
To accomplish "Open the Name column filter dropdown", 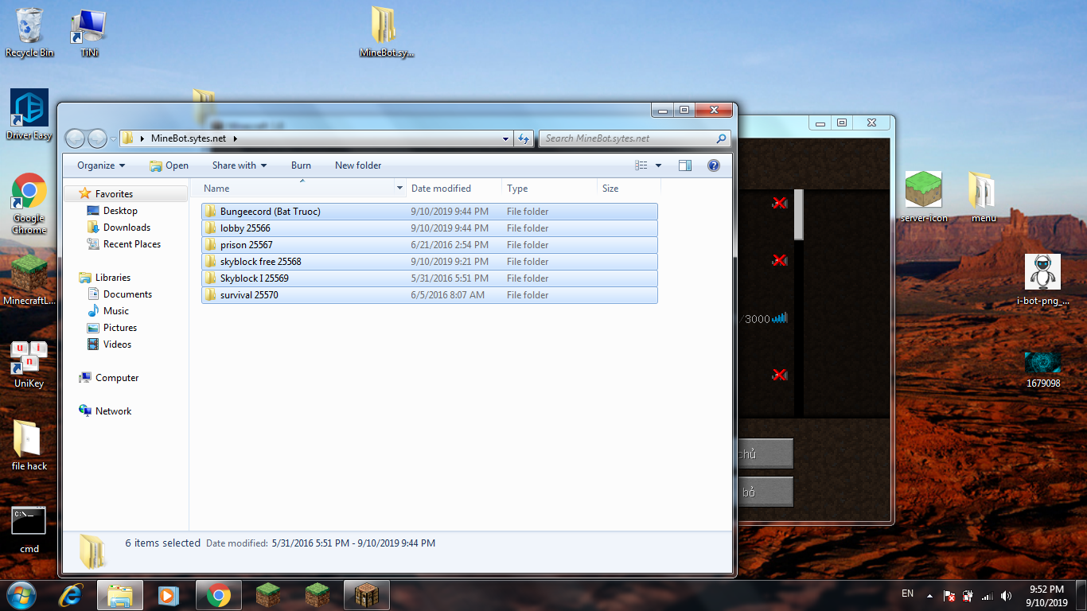I will (399, 189).
